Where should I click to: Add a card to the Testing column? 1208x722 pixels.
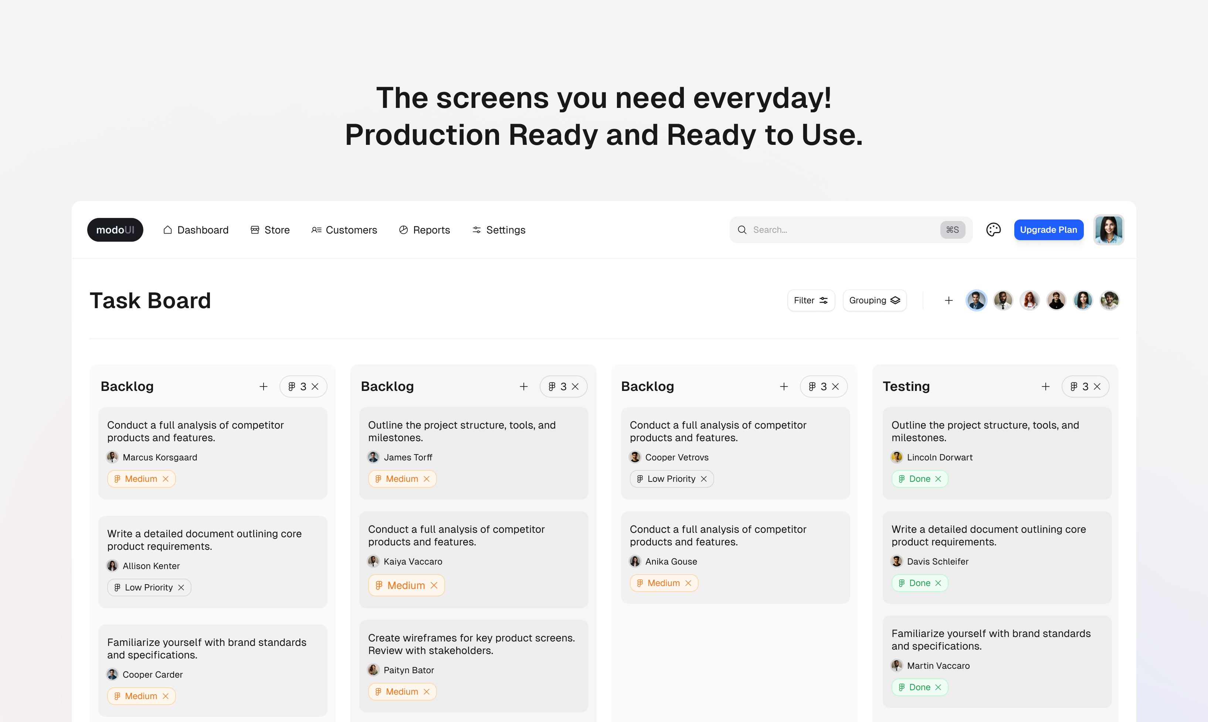click(x=1045, y=386)
